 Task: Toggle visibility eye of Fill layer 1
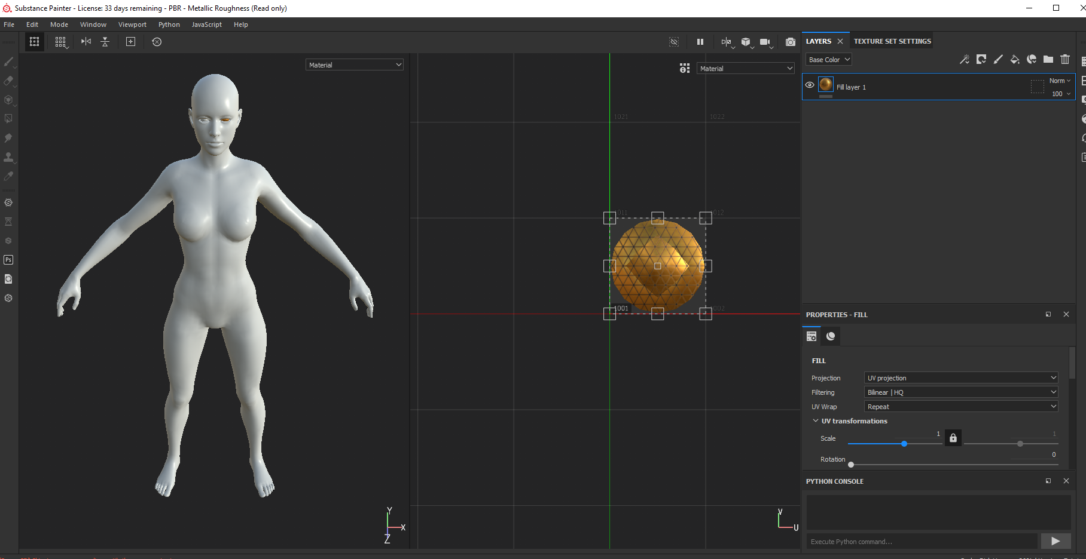point(810,85)
